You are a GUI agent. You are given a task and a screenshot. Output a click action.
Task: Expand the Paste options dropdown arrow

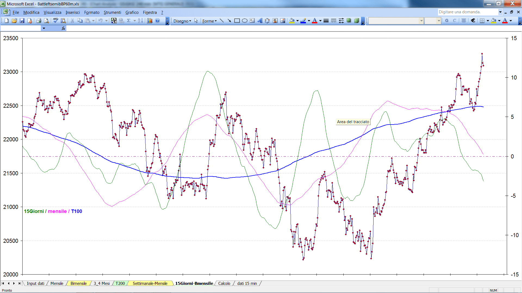coord(93,21)
